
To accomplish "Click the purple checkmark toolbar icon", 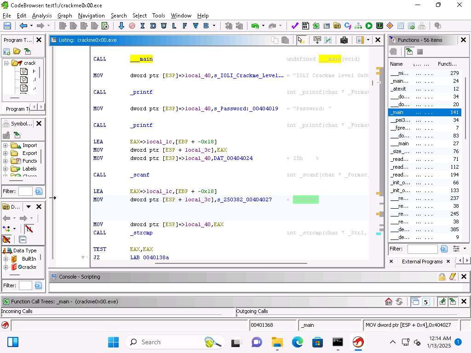I will coord(295,26).
